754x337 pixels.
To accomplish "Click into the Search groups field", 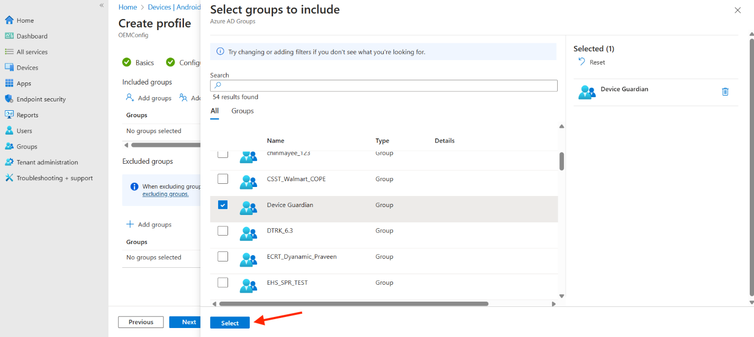I will (x=384, y=86).
